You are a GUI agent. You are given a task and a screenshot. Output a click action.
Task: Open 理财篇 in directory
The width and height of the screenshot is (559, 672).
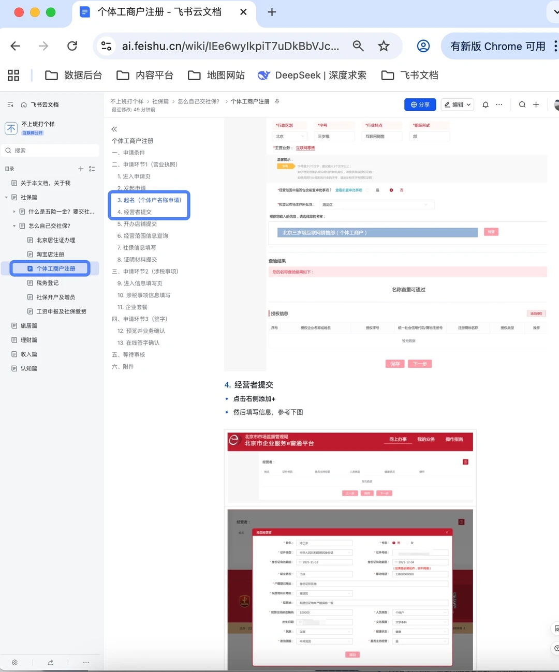coord(28,340)
